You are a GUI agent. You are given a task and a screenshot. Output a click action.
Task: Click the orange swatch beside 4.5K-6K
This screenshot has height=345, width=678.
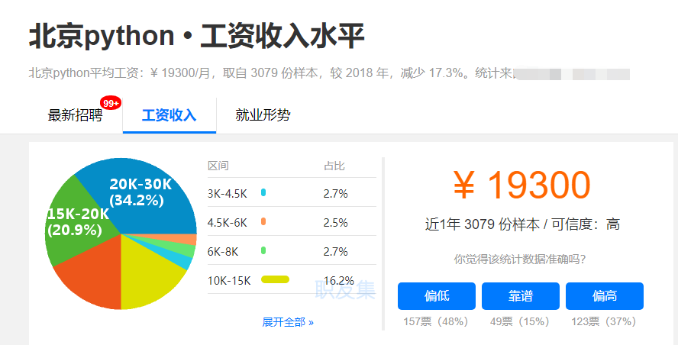coord(263,222)
